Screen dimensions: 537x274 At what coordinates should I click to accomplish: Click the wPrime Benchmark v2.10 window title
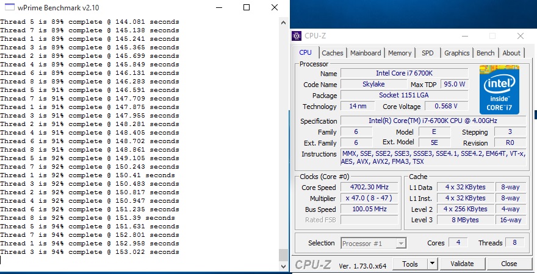(x=59, y=7)
